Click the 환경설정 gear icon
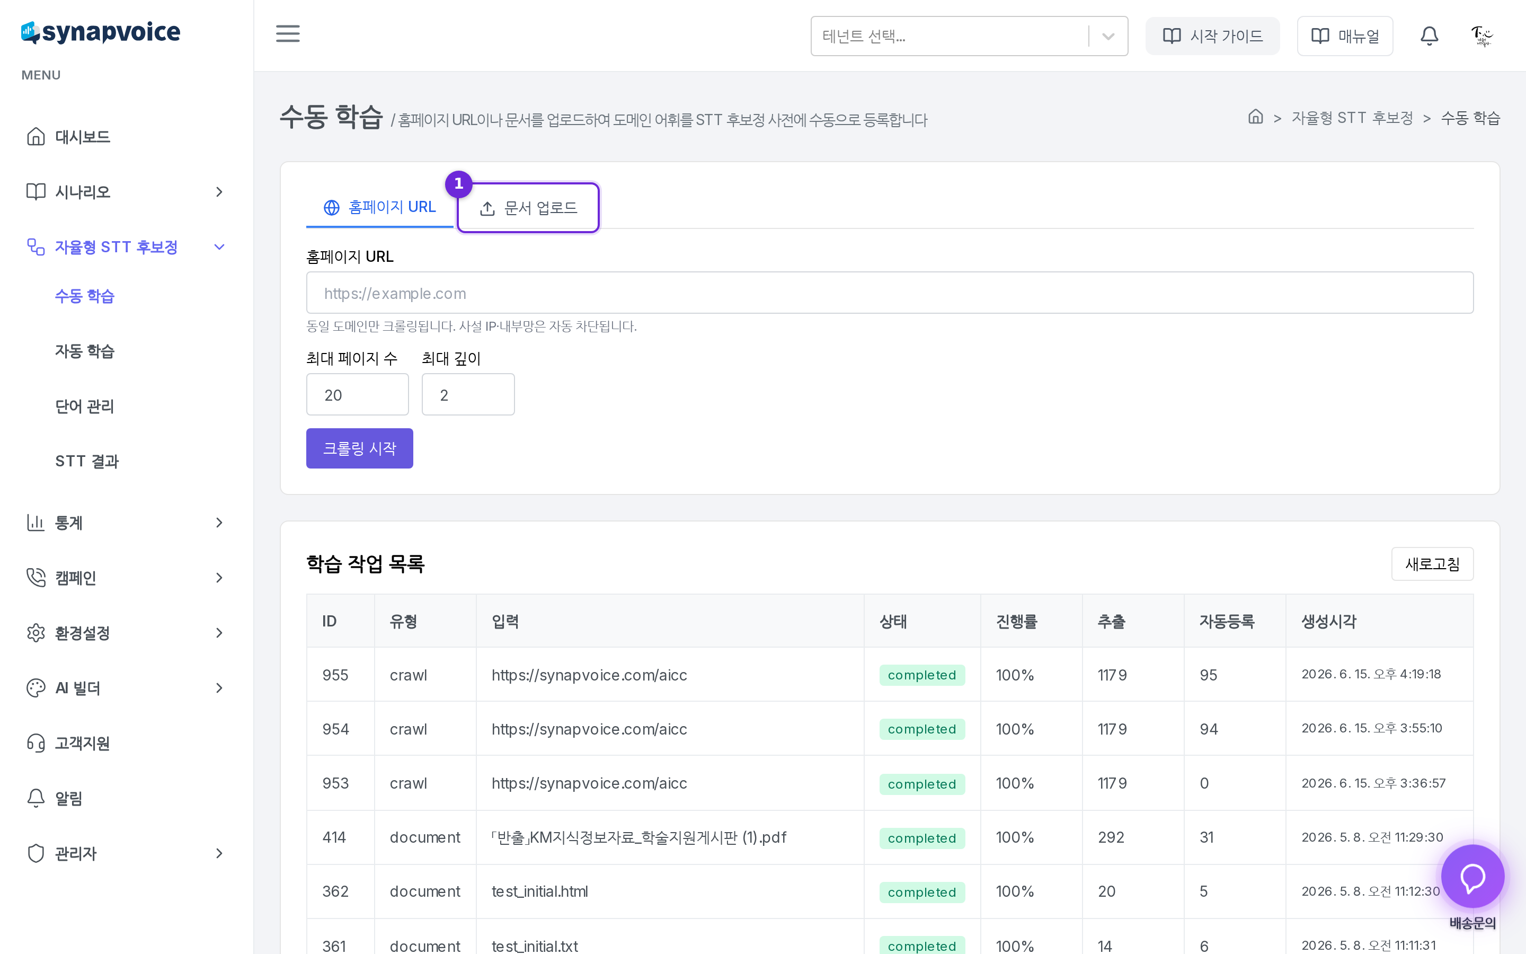 pyautogui.click(x=36, y=632)
